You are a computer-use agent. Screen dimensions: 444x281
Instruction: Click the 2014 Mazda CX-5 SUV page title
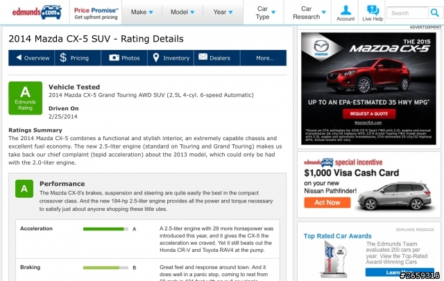coord(96,39)
